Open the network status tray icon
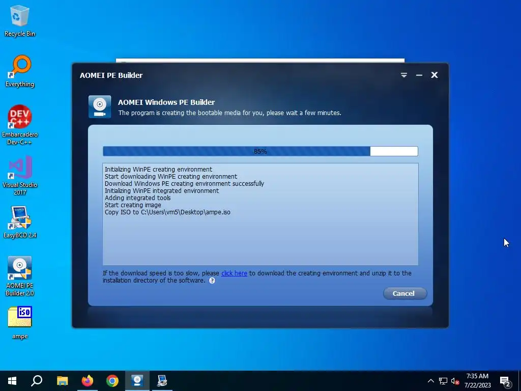 click(443, 381)
